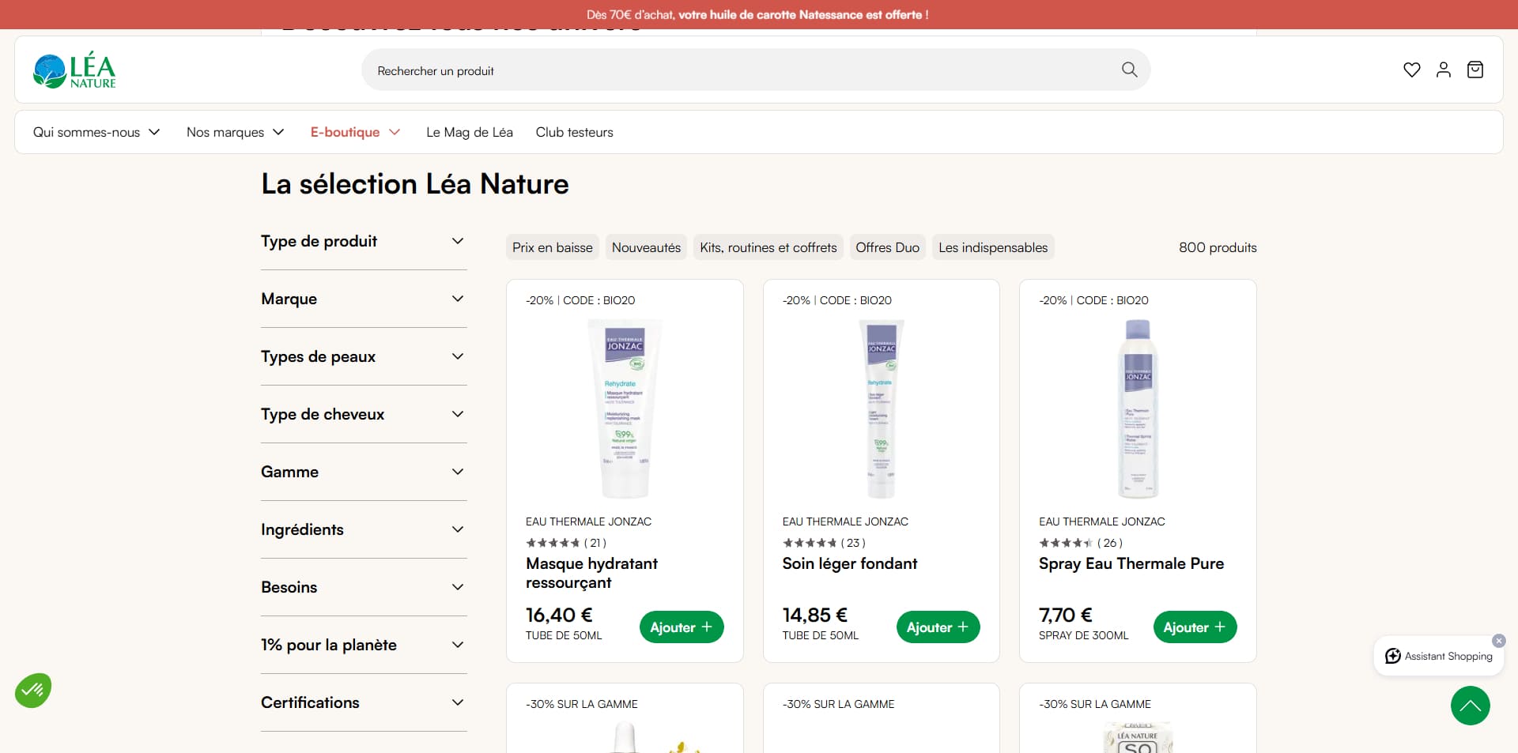This screenshot has height=753, width=1518.
Task: Go to Léa Nature logo homepage
Action: pos(74,70)
